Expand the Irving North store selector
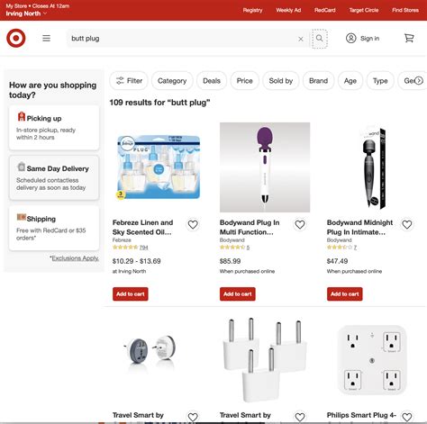The height and width of the screenshot is (424, 427). click(26, 14)
